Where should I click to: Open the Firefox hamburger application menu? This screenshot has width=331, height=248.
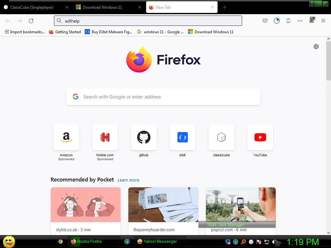click(323, 21)
